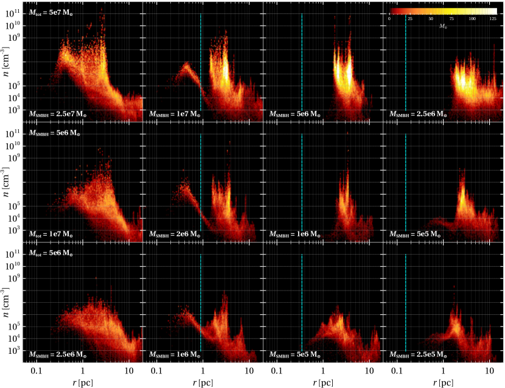Click the 25 colorbar tick label

pos(410,19)
